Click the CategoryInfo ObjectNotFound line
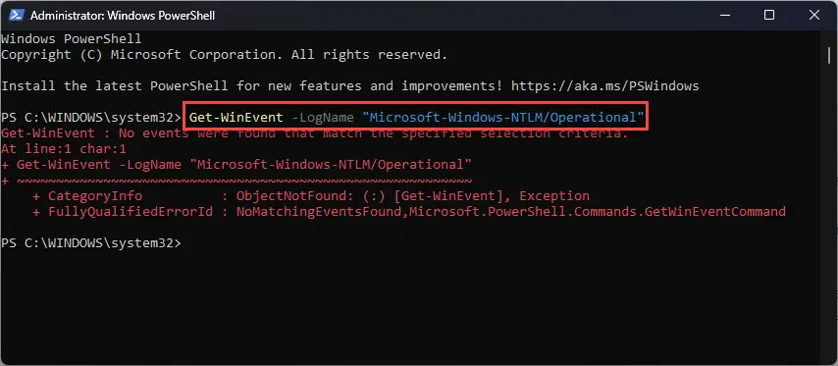The image size is (838, 366). 311,196
